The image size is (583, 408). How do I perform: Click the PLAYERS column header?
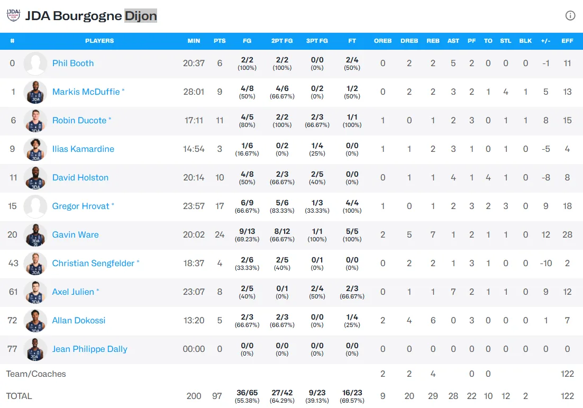point(99,41)
